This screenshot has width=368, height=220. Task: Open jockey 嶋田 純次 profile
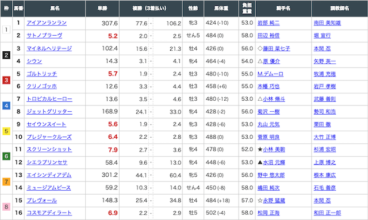click(269, 188)
